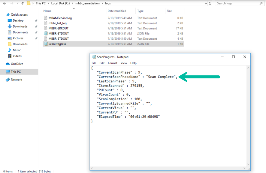The height and width of the screenshot is (173, 266).
Task: Click Notepad vertical scrollbar down arrow
Action: pos(248,164)
